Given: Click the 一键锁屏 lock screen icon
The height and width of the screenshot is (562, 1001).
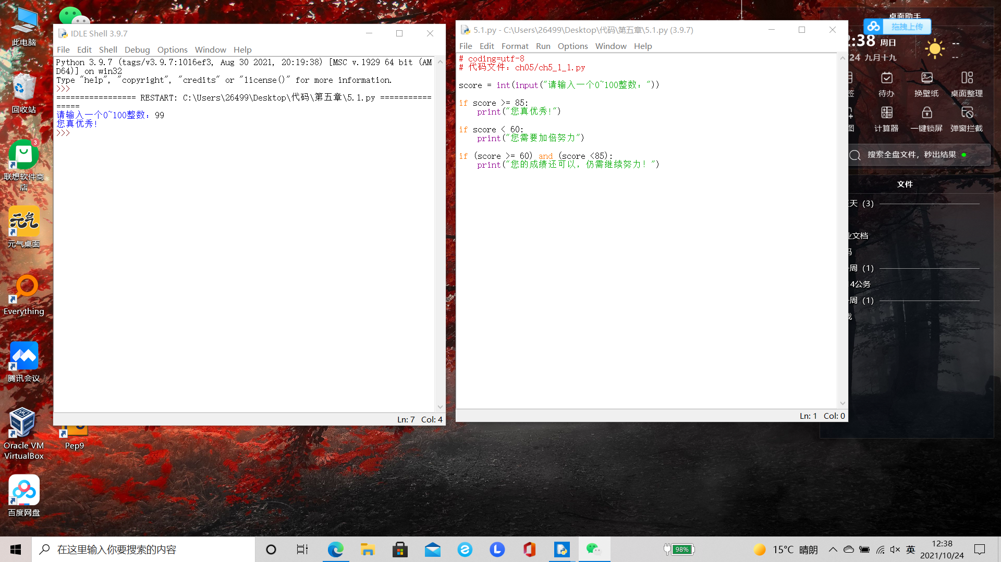Looking at the screenshot, I should click(926, 119).
